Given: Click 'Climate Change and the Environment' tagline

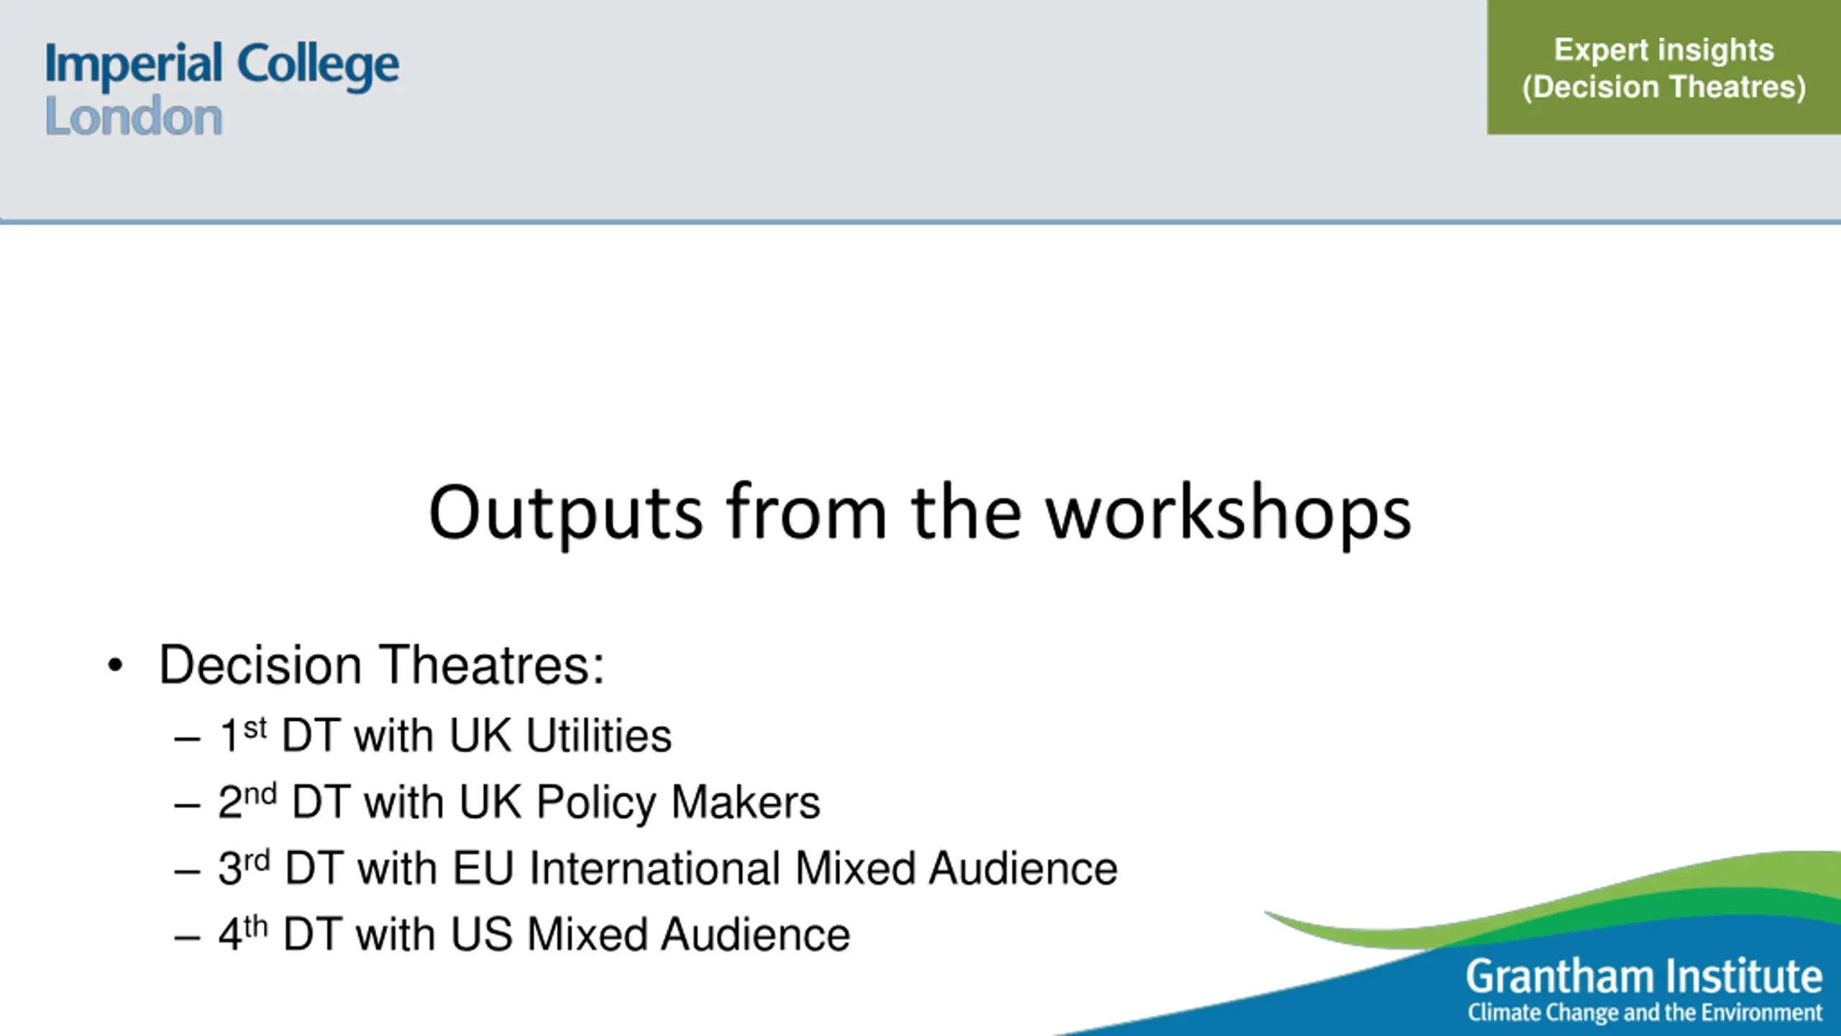Looking at the screenshot, I should pos(1645,1012).
